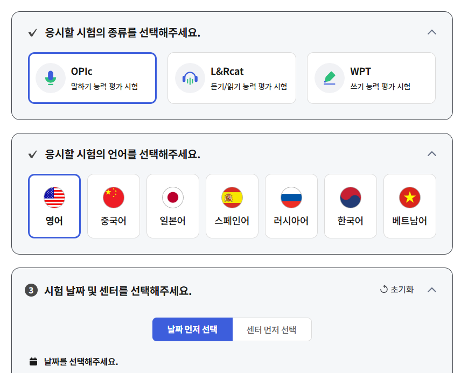Click the checkmark next to 시험의 종류 heading
The height and width of the screenshot is (373, 461).
[33, 33]
